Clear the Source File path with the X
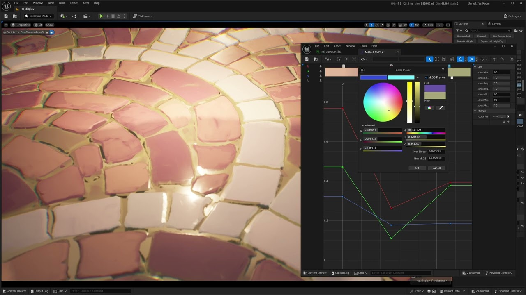 point(508,116)
